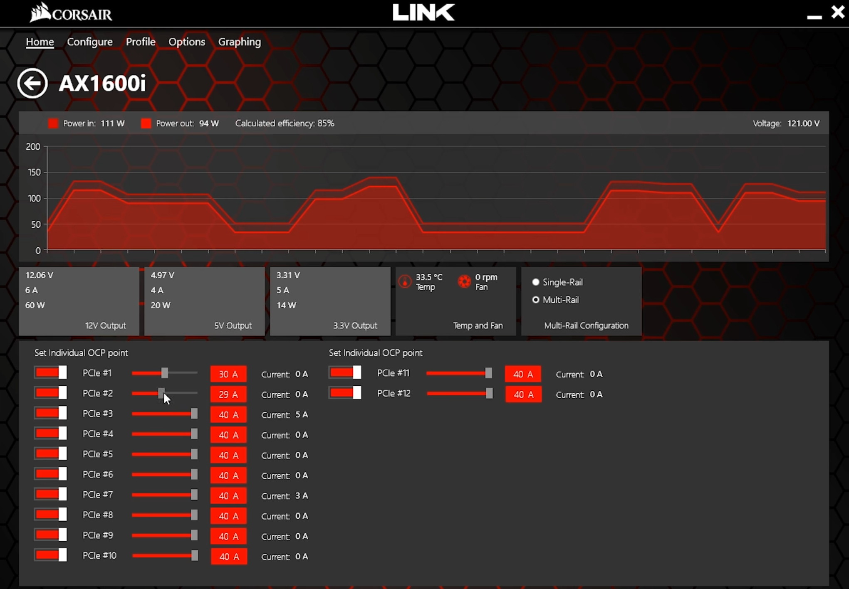Click the PCIe #2 OCP slider handle

(161, 393)
